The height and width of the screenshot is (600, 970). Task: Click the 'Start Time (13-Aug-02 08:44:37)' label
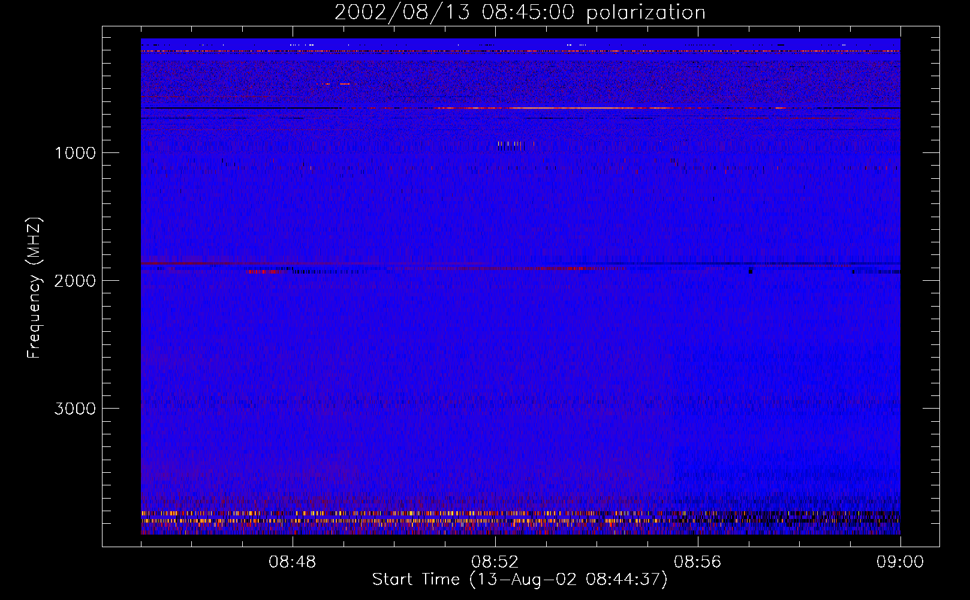click(520, 580)
